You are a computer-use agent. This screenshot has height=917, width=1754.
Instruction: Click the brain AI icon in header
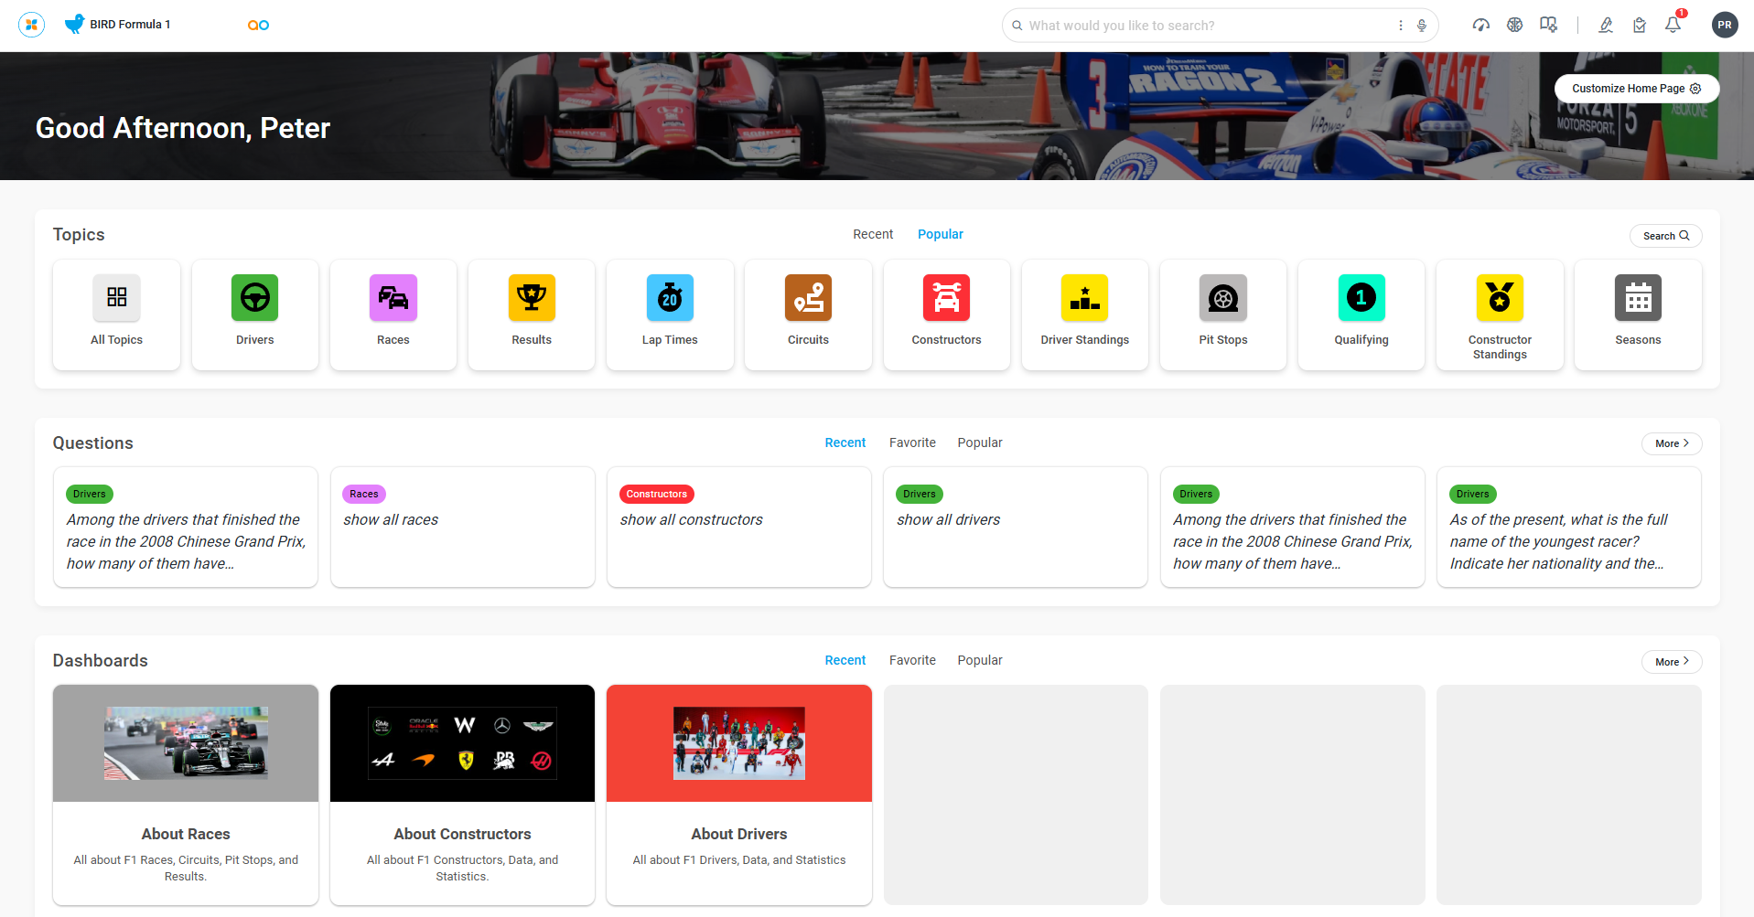(1514, 25)
